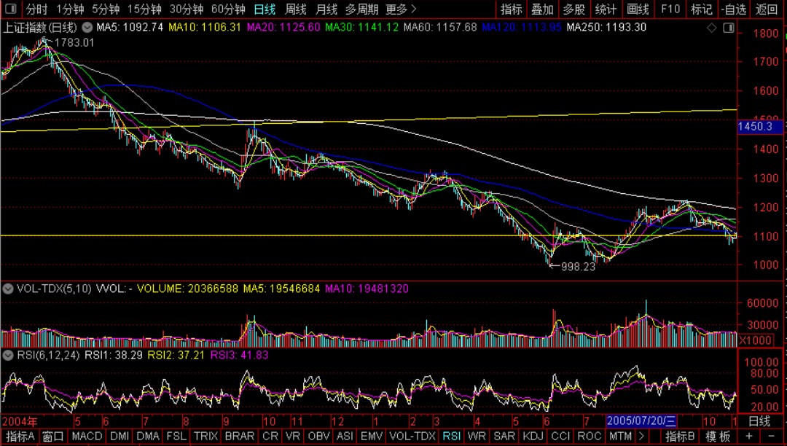
Task: Open the 画线 drawing tools
Action: pyautogui.click(x=638, y=9)
